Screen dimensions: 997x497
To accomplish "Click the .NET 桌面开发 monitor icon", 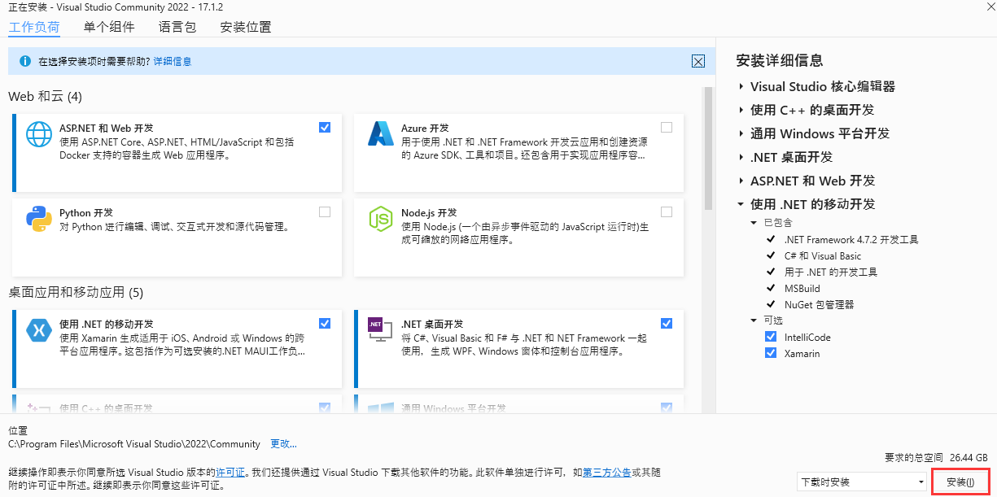I will coord(380,329).
